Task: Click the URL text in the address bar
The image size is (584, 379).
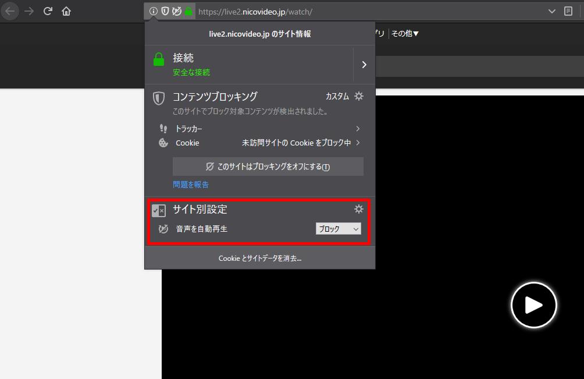Action: (255, 12)
